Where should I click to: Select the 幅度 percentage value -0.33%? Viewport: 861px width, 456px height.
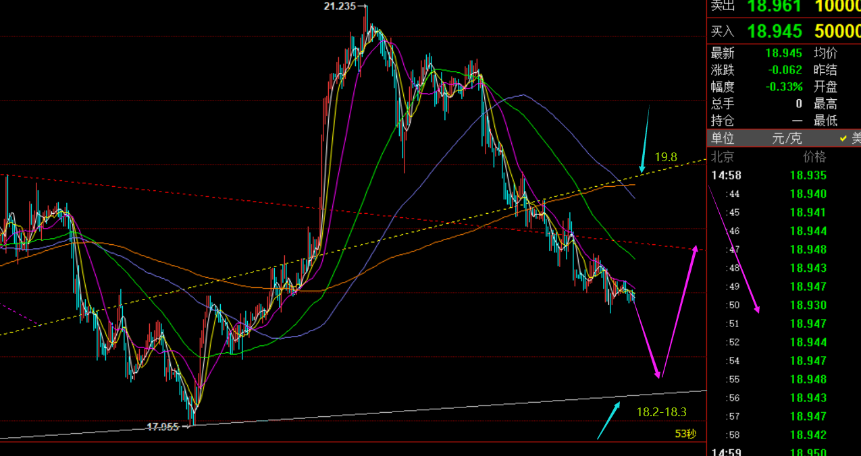click(x=784, y=87)
